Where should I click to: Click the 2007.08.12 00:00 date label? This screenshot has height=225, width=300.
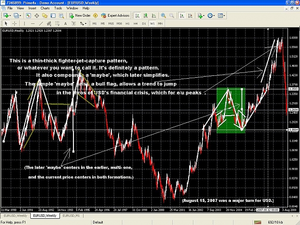(268, 210)
